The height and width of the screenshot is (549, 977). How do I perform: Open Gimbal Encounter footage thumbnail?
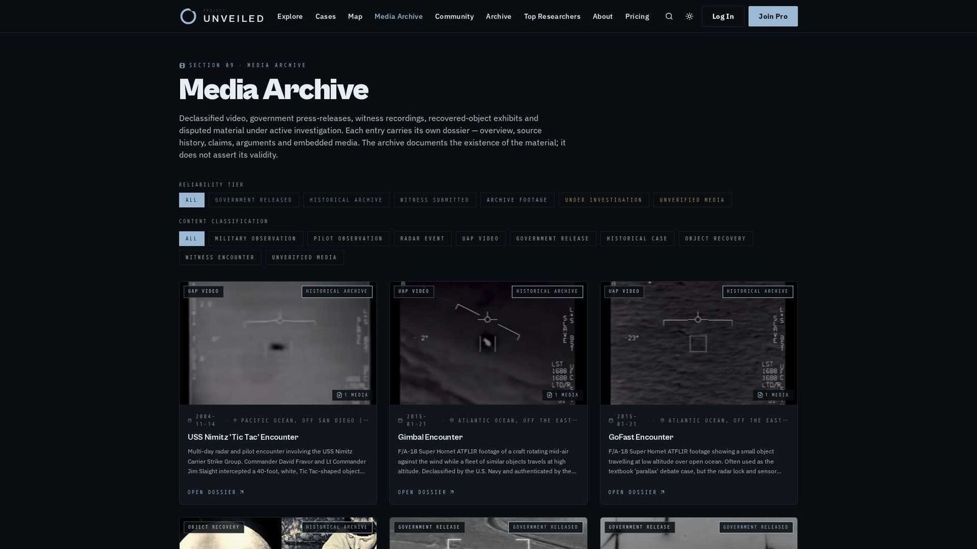pyautogui.click(x=488, y=343)
